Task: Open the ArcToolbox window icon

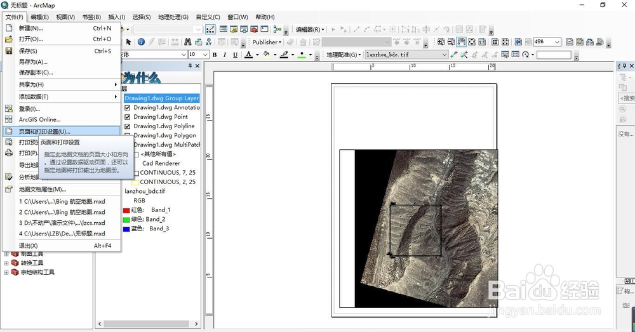Action: pyautogui.click(x=255, y=29)
